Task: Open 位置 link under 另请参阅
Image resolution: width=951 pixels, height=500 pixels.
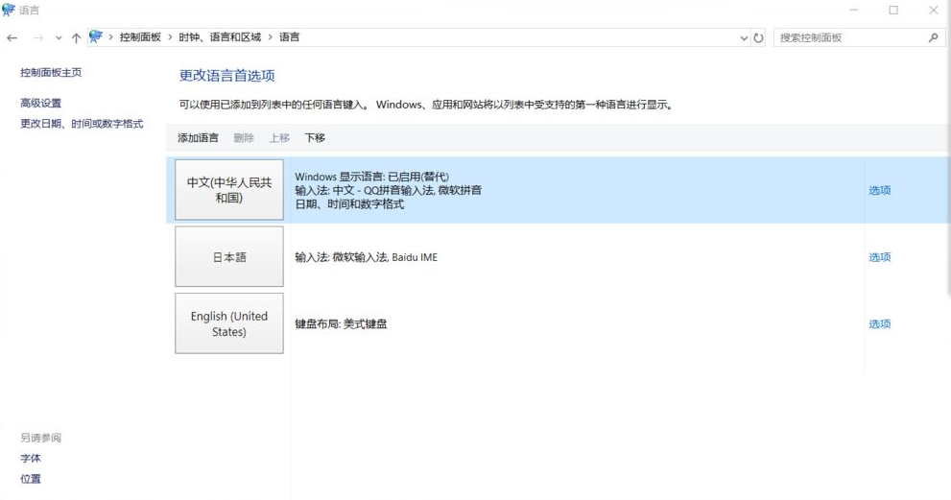Action: [x=31, y=479]
